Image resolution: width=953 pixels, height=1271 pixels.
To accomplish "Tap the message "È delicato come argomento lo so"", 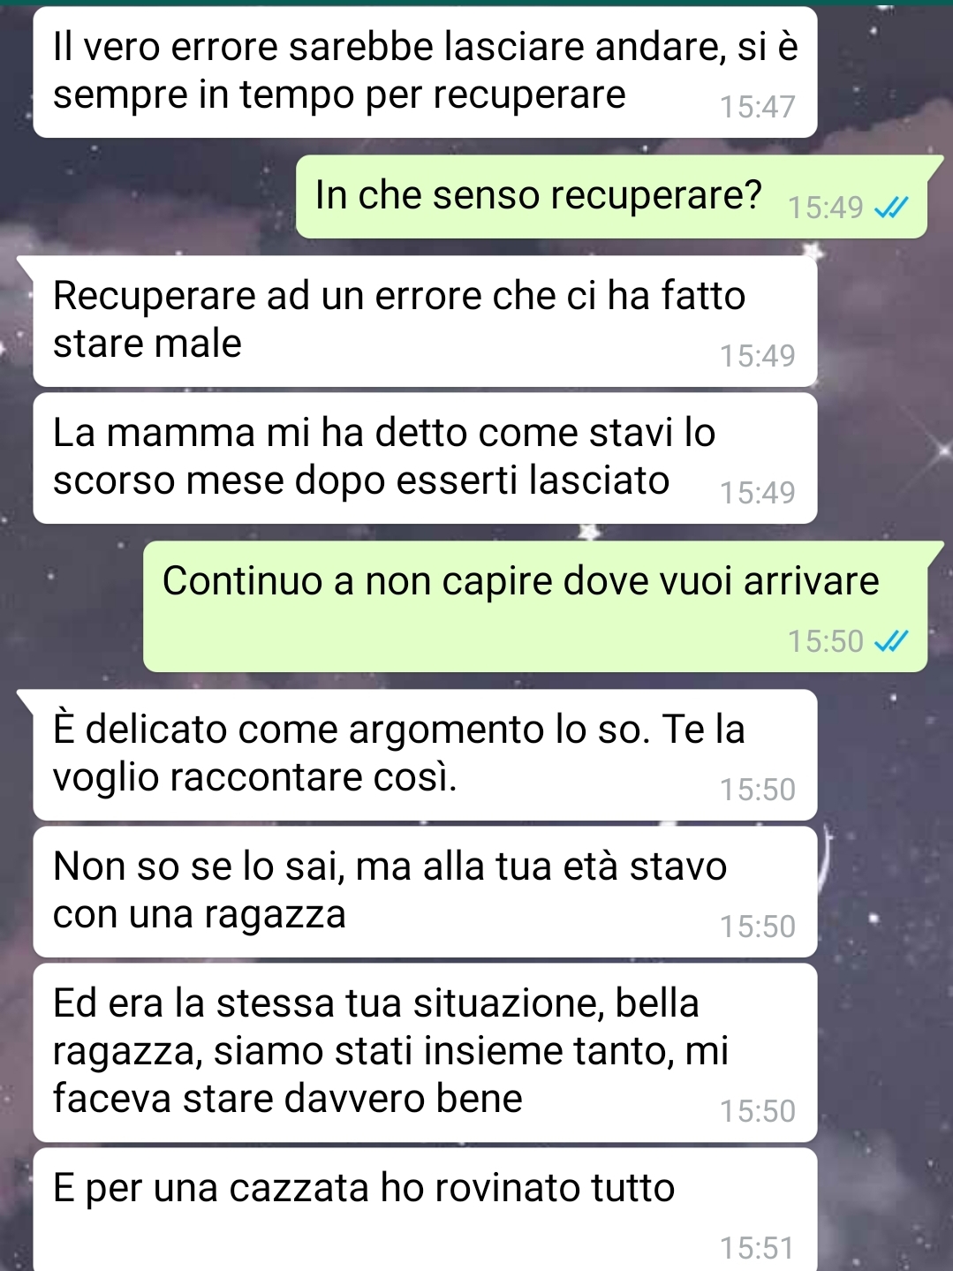I will click(425, 755).
